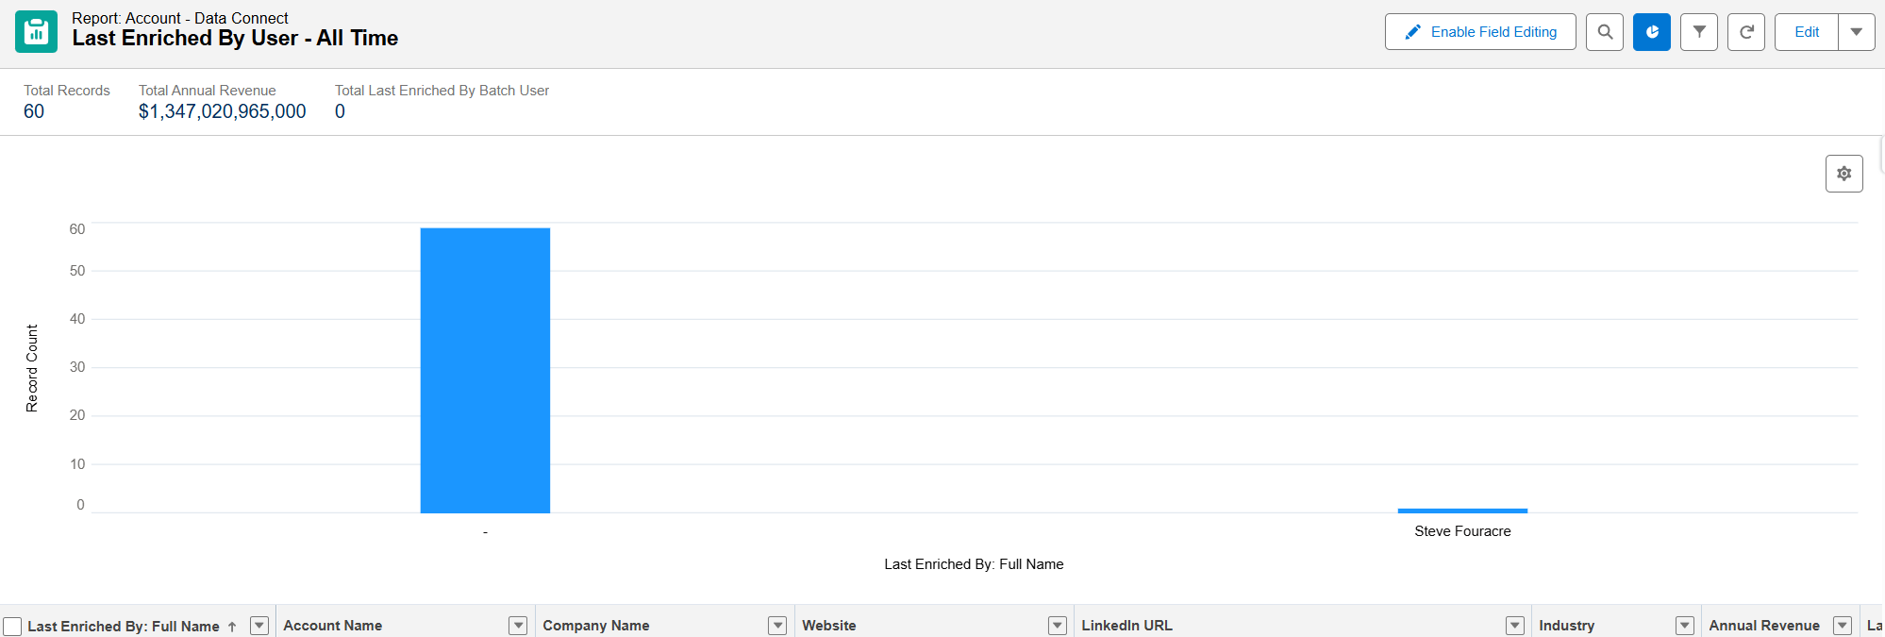The width and height of the screenshot is (1885, 637).
Task: Open LinkedIn URL column dropdown
Action: (x=1514, y=626)
